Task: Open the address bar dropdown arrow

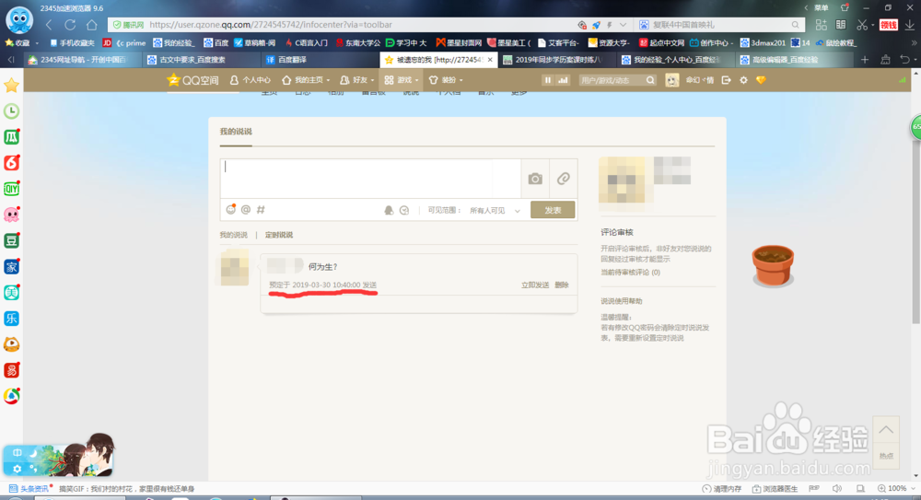Action: tap(624, 25)
